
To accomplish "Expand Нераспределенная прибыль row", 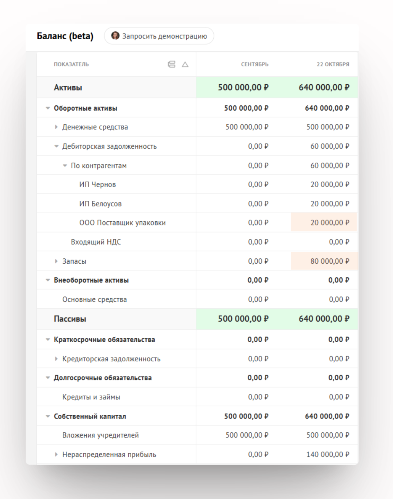I will [x=56, y=455].
